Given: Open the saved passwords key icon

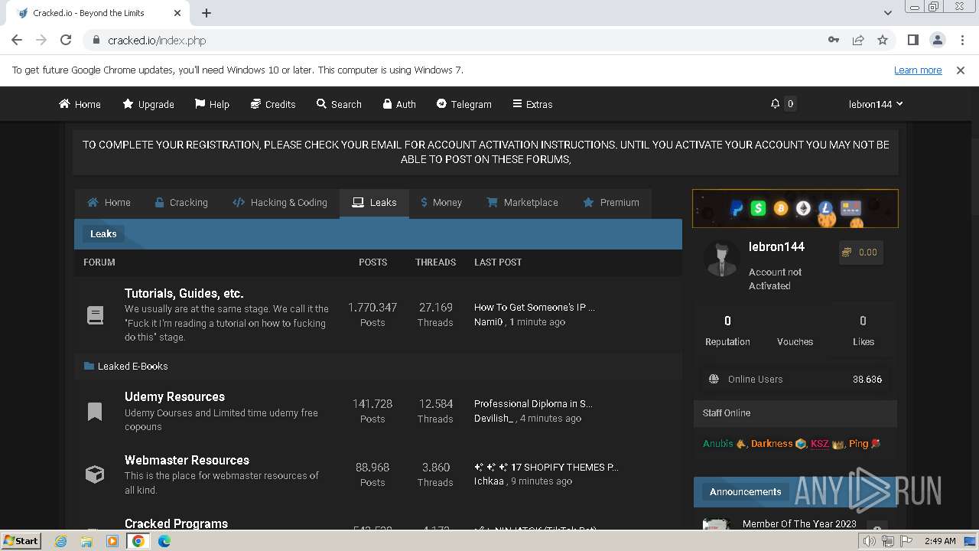Looking at the screenshot, I should (834, 40).
